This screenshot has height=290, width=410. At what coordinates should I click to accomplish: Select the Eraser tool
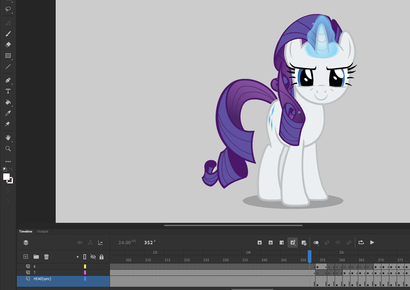[8, 45]
